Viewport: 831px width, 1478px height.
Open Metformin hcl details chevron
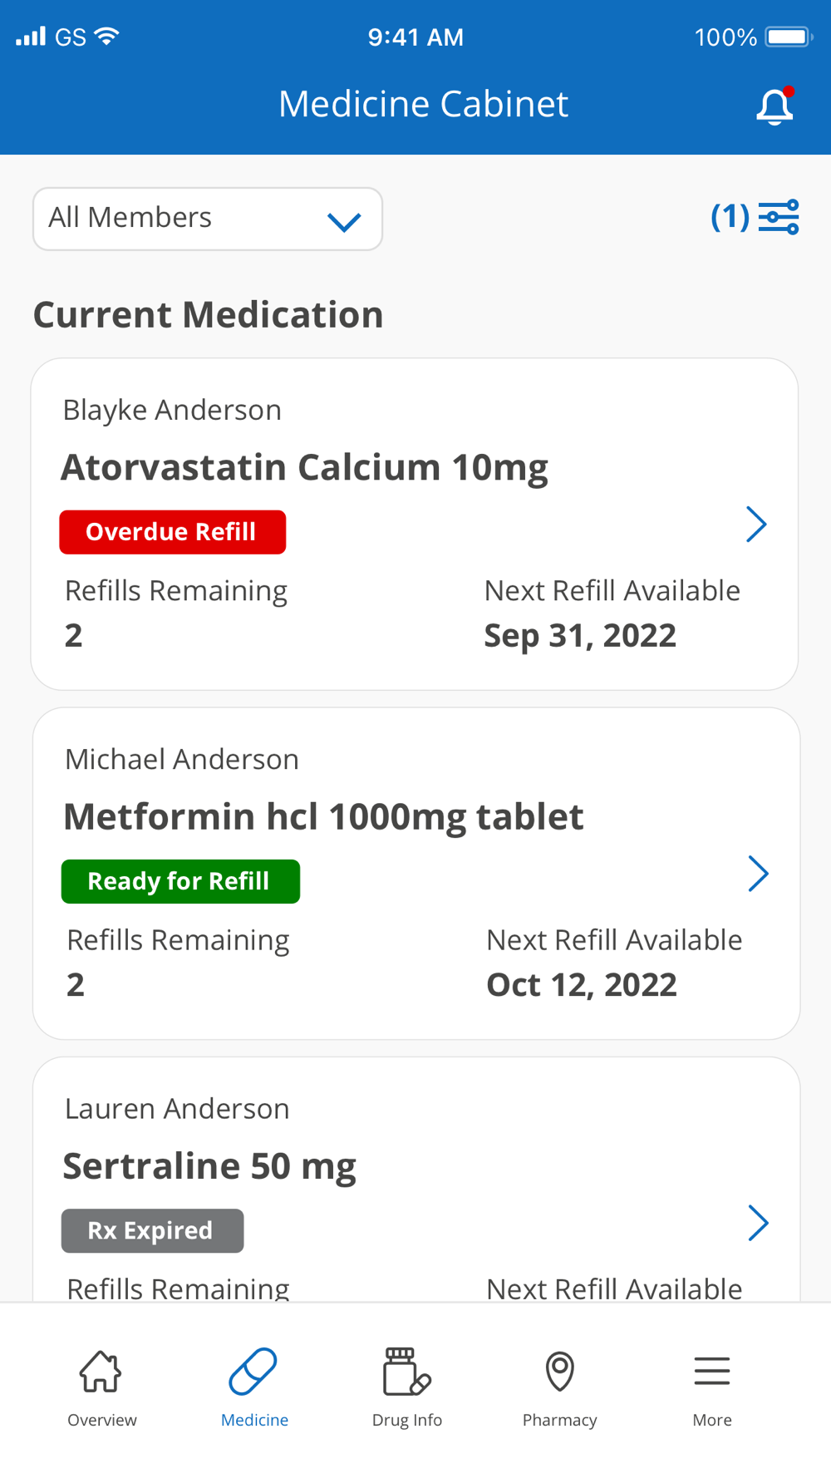(757, 874)
